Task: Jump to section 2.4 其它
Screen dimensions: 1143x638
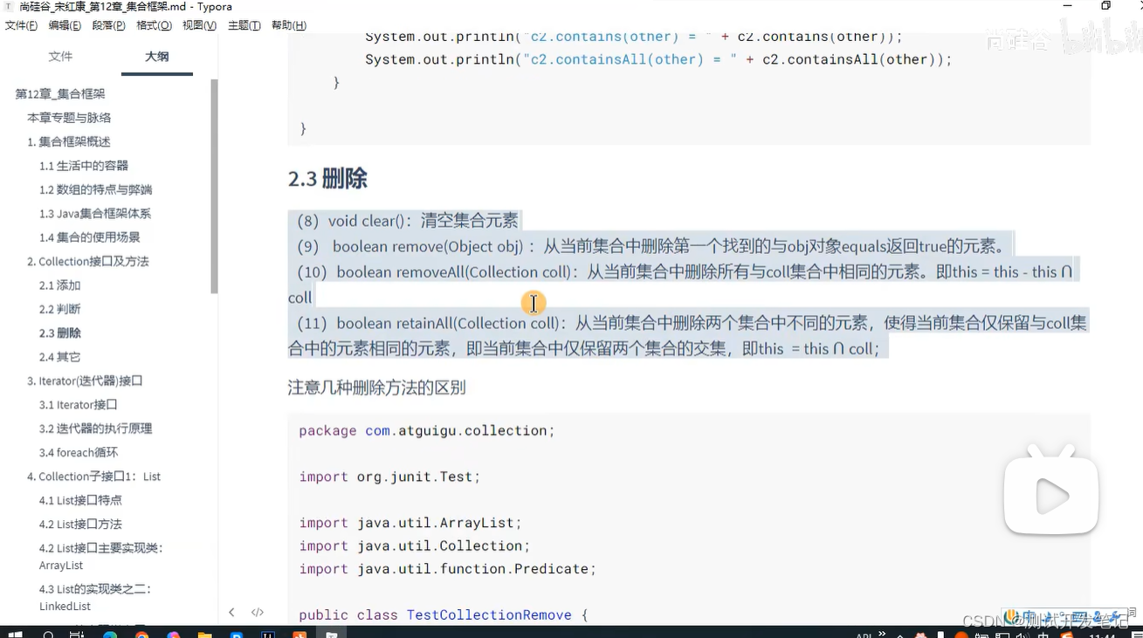Action: [x=60, y=357]
